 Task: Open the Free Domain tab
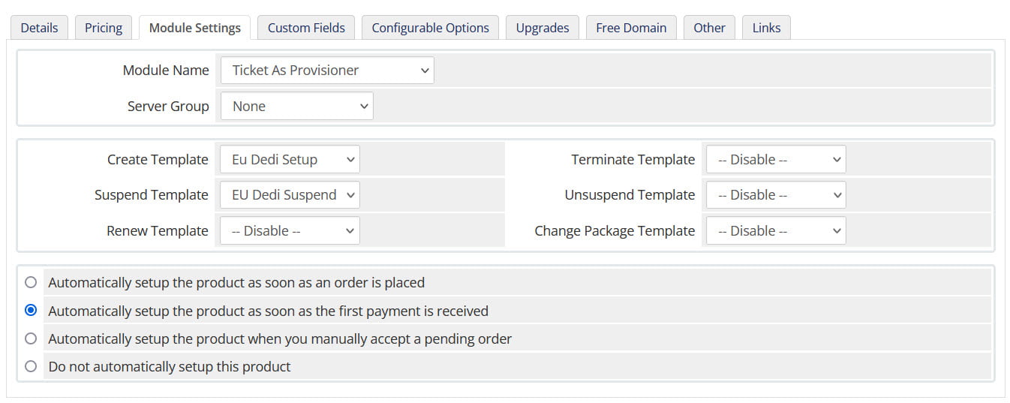[631, 28]
